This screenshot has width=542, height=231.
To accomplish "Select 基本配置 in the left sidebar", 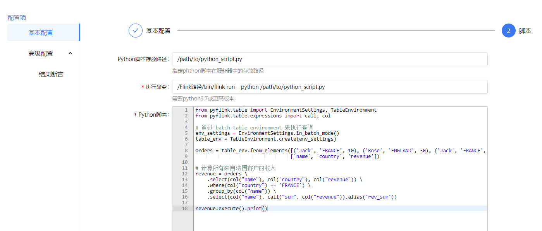I will [x=41, y=32].
